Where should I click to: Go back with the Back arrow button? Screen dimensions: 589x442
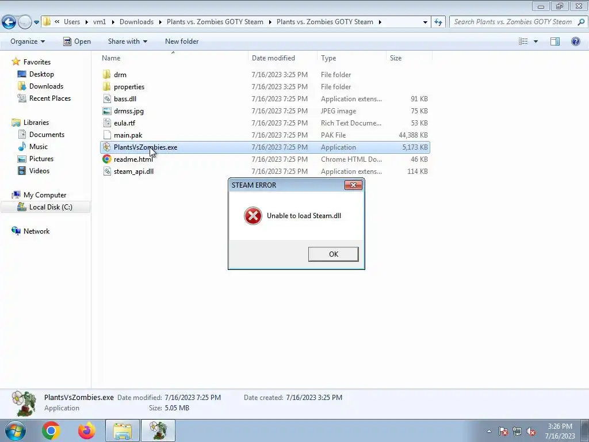pos(9,22)
